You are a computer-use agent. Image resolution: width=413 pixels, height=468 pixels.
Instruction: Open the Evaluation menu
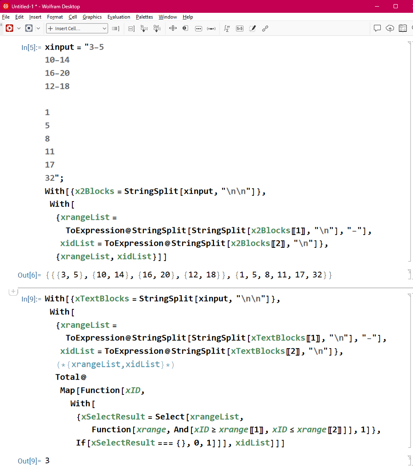(x=119, y=17)
